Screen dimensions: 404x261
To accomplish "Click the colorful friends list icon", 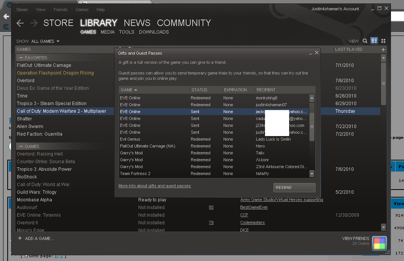I will tap(379, 243).
